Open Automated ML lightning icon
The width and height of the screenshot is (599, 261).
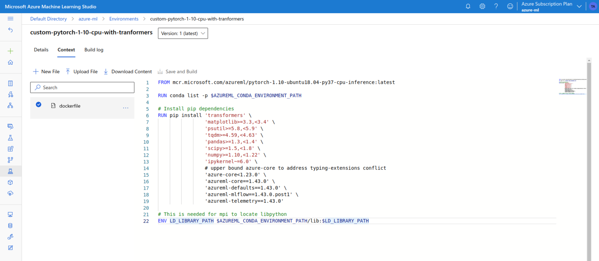pos(10,95)
